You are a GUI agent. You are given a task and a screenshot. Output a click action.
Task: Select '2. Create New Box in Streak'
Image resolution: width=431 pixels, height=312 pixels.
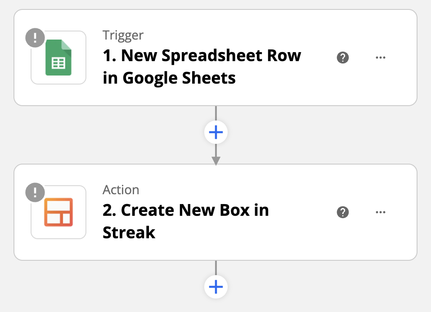185,221
